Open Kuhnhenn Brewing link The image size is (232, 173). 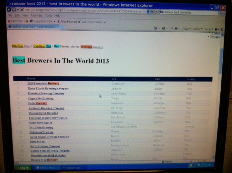pos(41,132)
